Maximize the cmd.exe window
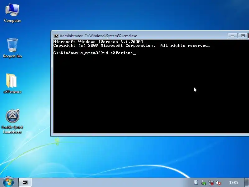The image size is (249, 187). [x=243, y=36]
